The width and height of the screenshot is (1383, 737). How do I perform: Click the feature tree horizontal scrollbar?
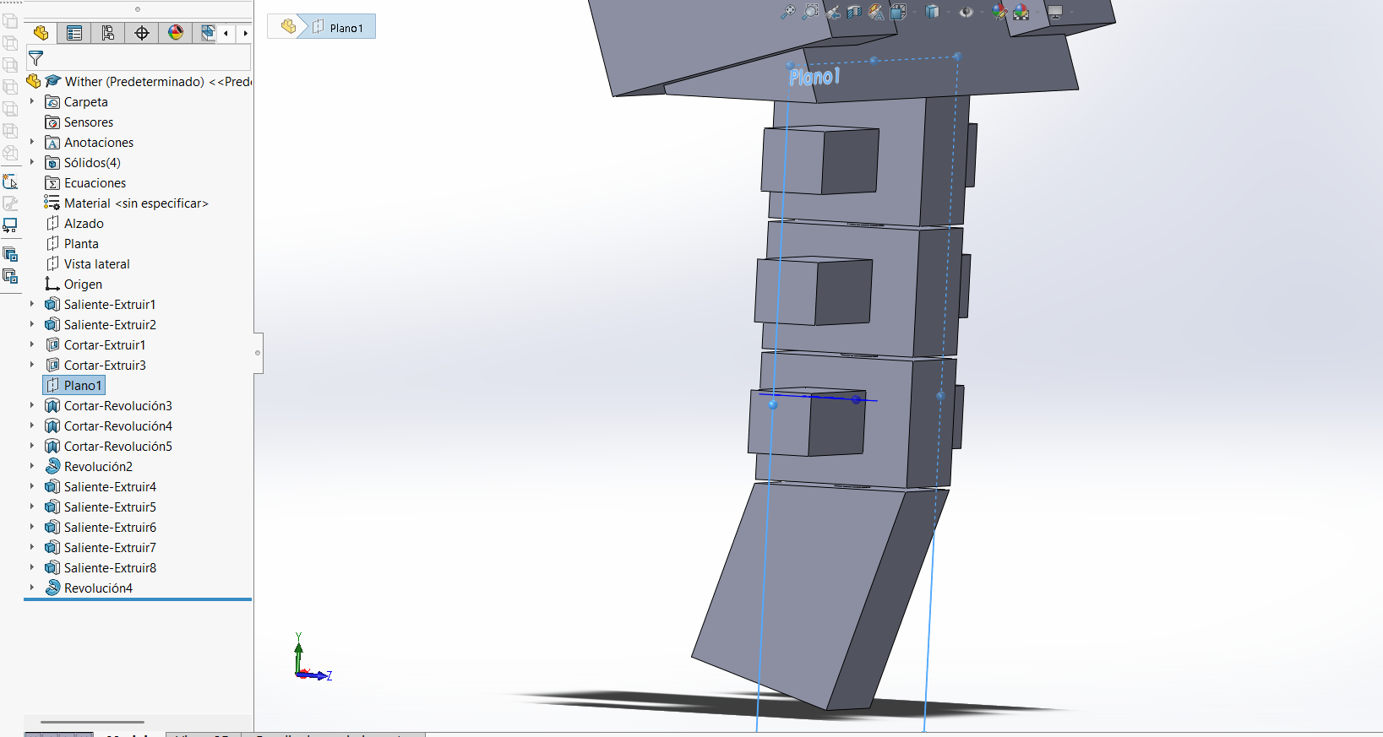(x=92, y=722)
